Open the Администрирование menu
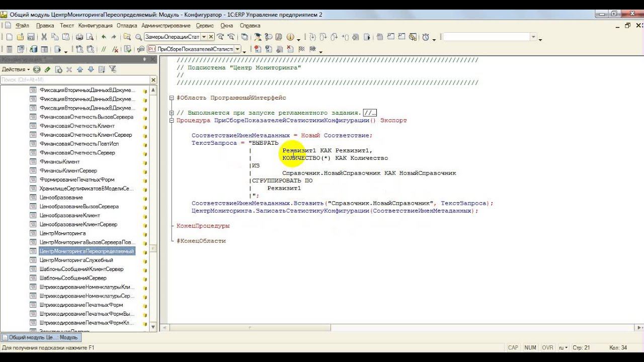Viewport: 644px width, 362px height. point(166,26)
